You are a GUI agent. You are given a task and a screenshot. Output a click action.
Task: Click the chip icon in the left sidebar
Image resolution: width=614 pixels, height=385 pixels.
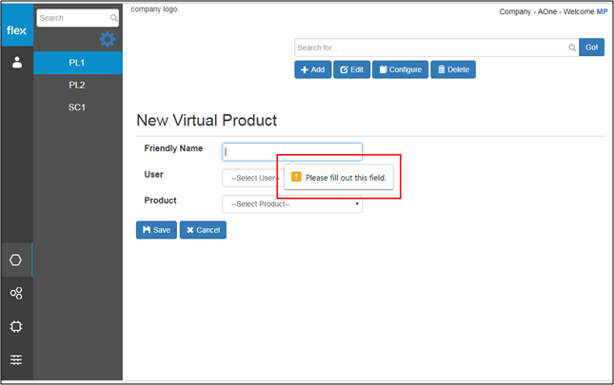(16, 326)
